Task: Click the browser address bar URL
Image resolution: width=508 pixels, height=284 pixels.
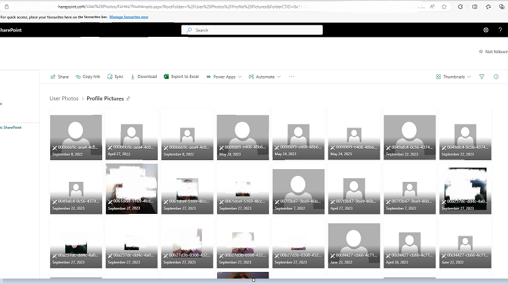Action: [x=178, y=7]
